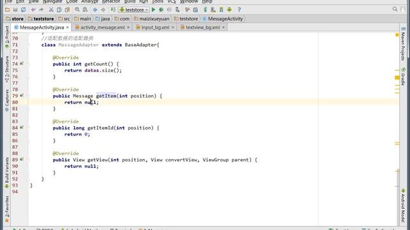Toggle the Structure tool window

(7, 69)
